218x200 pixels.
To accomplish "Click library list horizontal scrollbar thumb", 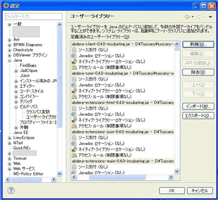I will click(x=117, y=177).
